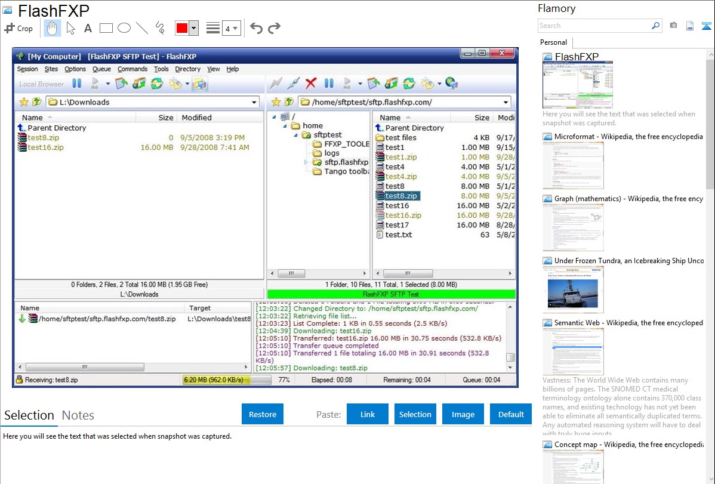
Task: Open the Microformat Wikipedia snapshot thumbnail
Action: 573,166
